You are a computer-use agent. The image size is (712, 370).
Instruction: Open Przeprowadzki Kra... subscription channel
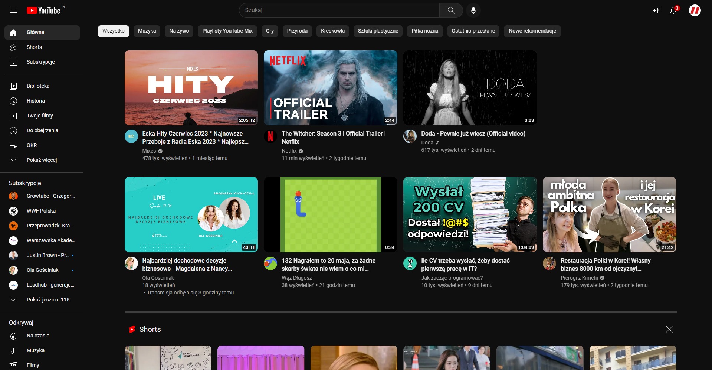[x=42, y=226]
